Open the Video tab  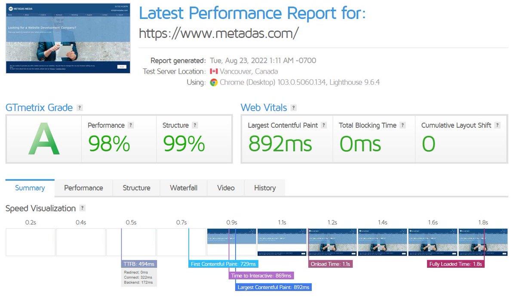226,188
